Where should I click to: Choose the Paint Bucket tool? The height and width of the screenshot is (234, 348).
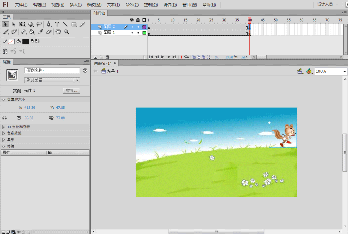click(32, 32)
